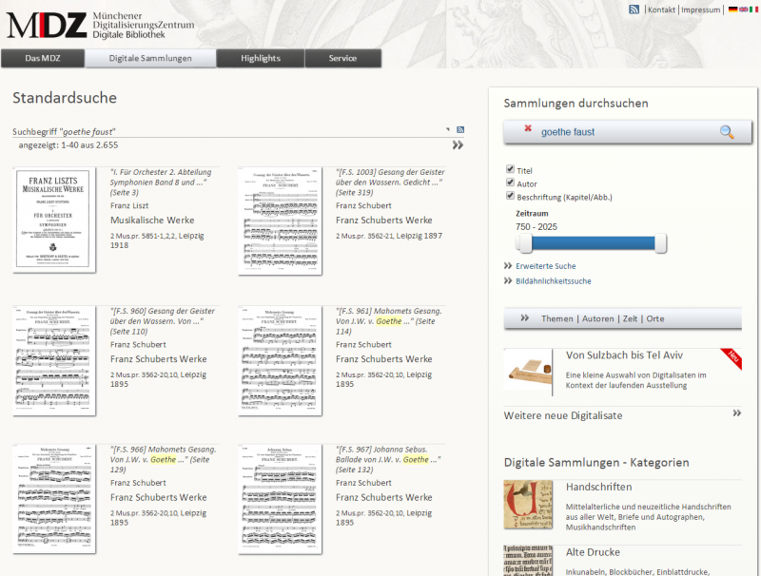The width and height of the screenshot is (761, 576).
Task: Open Franz Liszts Musikalische Werke thumbnail
Action: [x=54, y=220]
